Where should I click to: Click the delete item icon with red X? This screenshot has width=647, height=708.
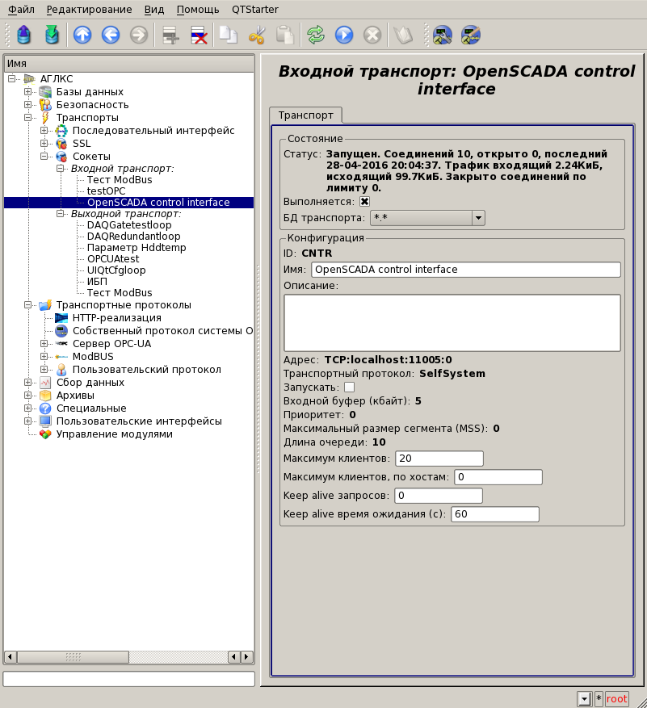[x=199, y=35]
